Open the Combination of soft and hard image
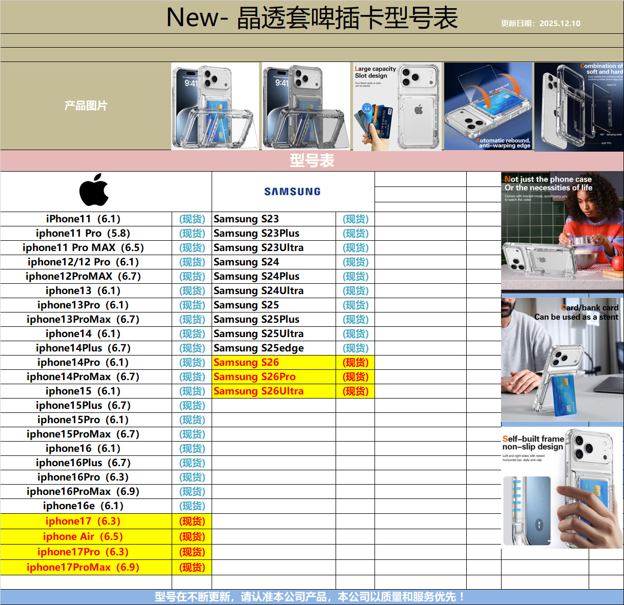 [x=579, y=107]
